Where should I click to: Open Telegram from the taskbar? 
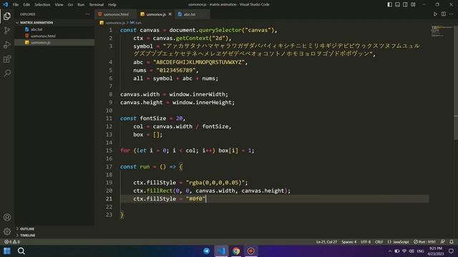[x=206, y=251]
